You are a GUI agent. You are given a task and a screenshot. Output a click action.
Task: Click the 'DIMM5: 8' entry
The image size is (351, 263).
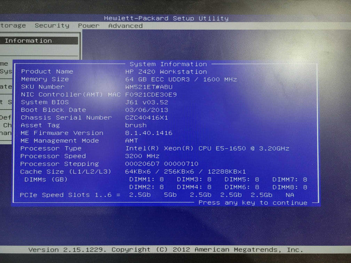tap(242, 180)
